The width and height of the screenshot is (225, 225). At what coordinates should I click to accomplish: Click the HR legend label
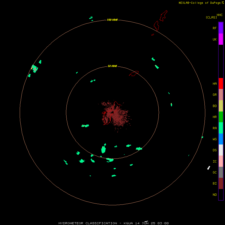pyautogui.click(x=214, y=117)
